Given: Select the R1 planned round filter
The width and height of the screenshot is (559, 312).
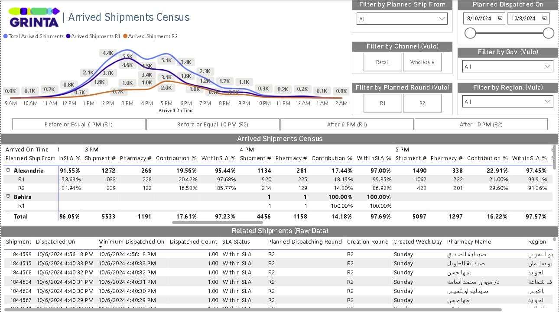Looking at the screenshot, I should click(383, 103).
